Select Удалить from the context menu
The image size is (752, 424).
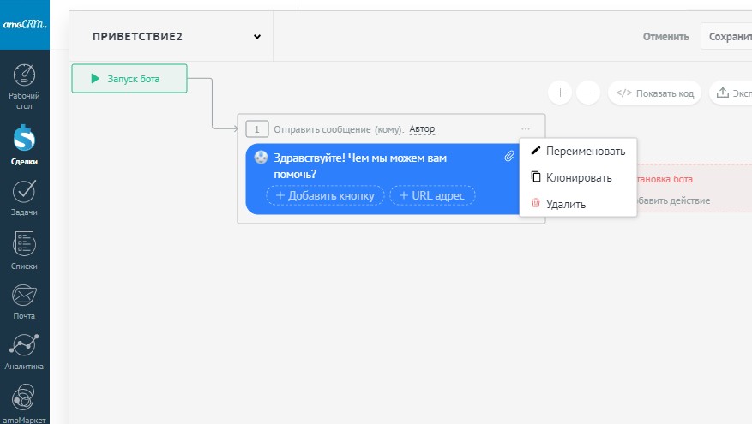565,204
